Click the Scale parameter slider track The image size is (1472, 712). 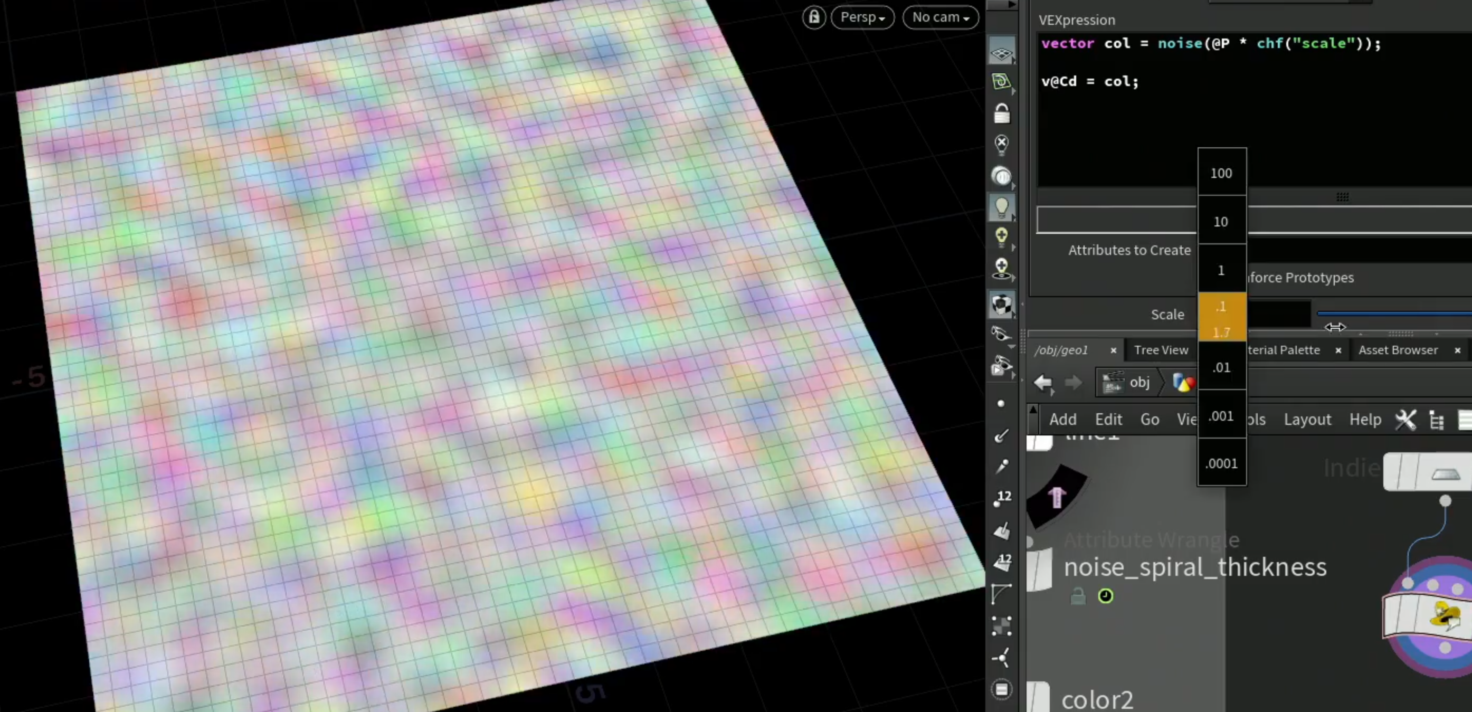click(1394, 313)
